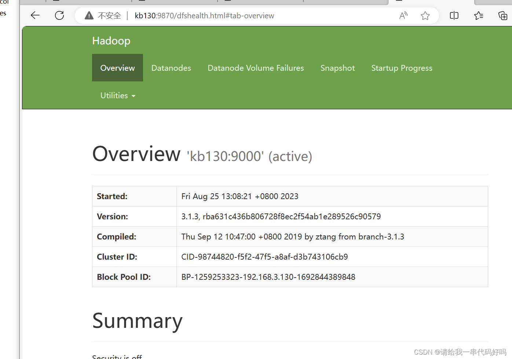This screenshot has width=512, height=359.
Task: Open the read aloud icon in address bar
Action: 403,15
